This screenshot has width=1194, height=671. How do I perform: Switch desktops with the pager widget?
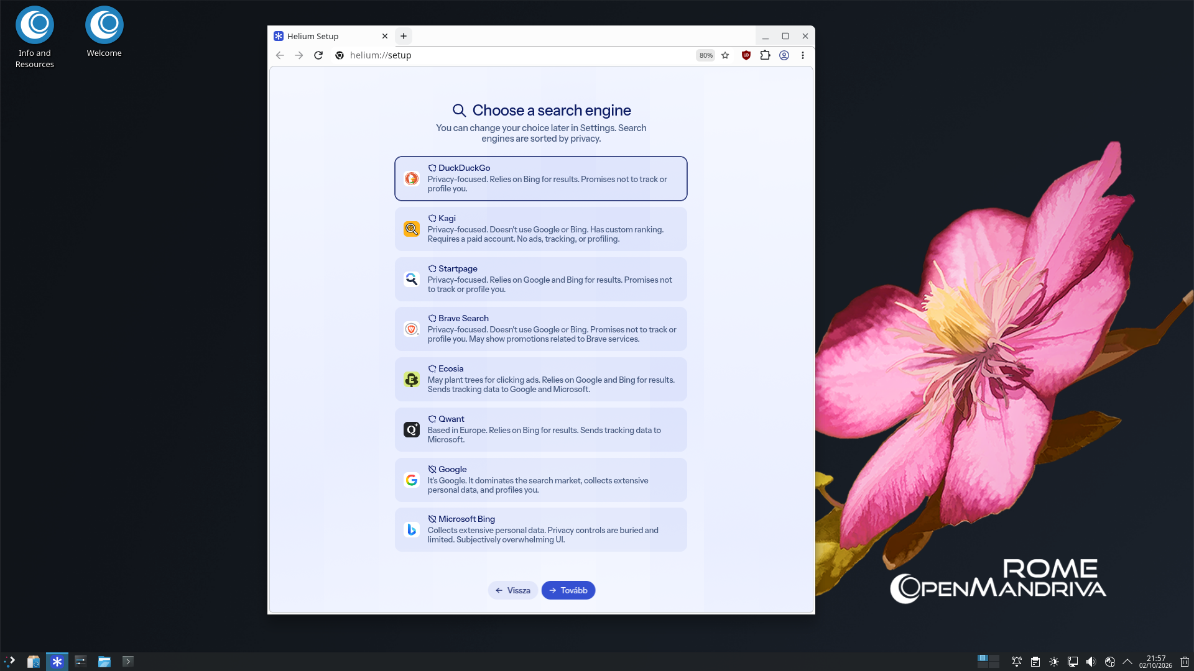(x=988, y=662)
